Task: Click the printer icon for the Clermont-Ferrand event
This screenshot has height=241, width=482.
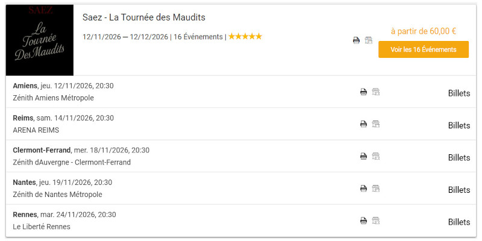Action: coord(363,156)
